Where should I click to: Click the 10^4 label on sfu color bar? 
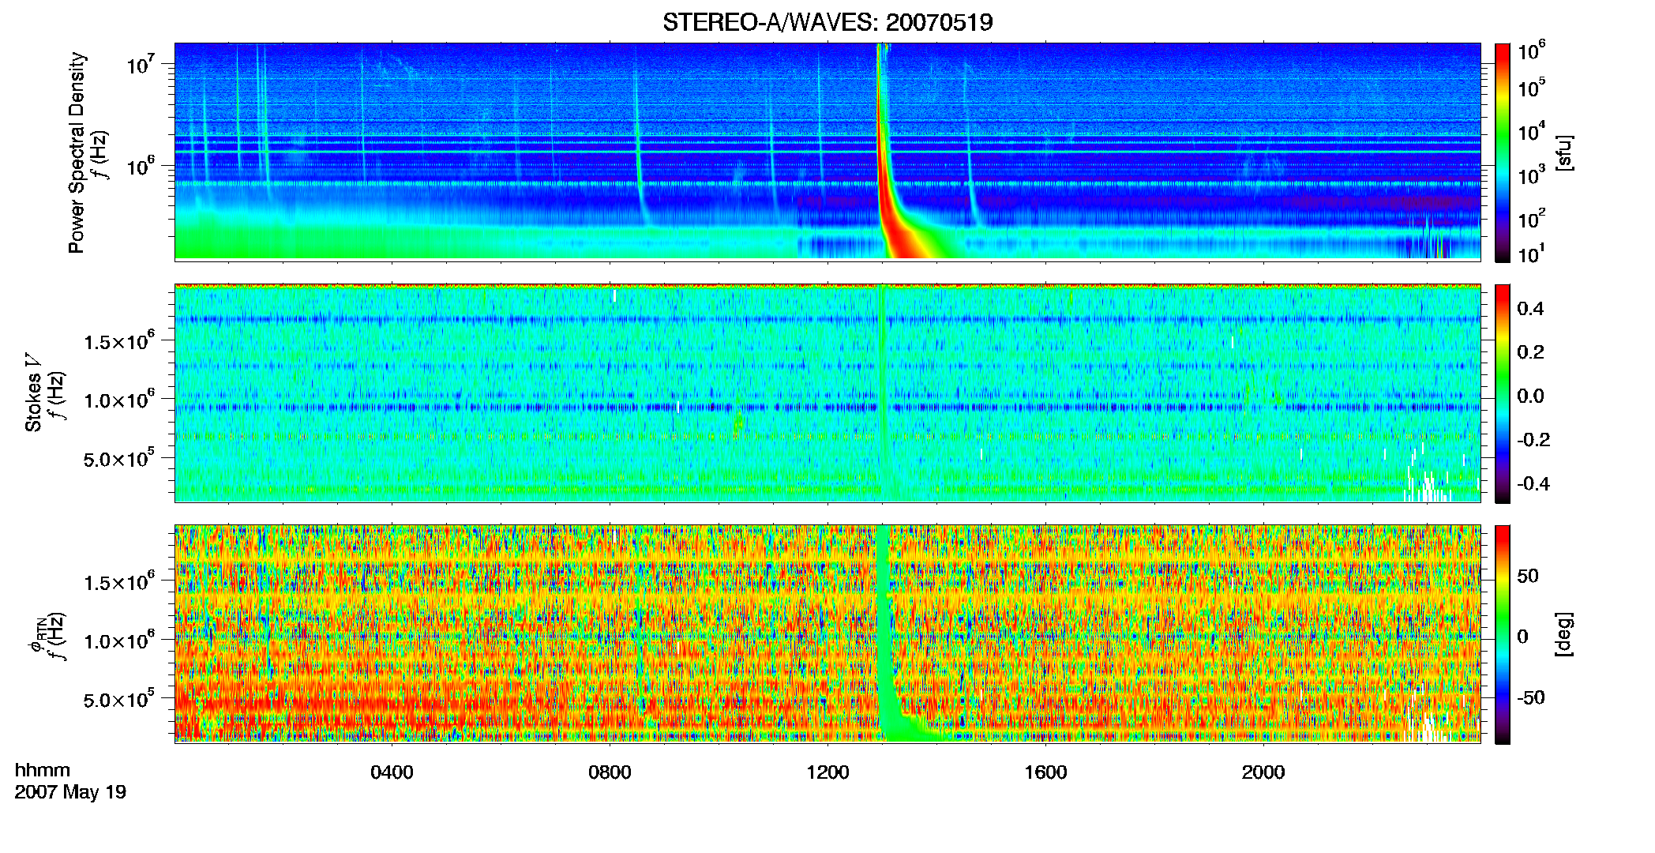coord(1531,132)
